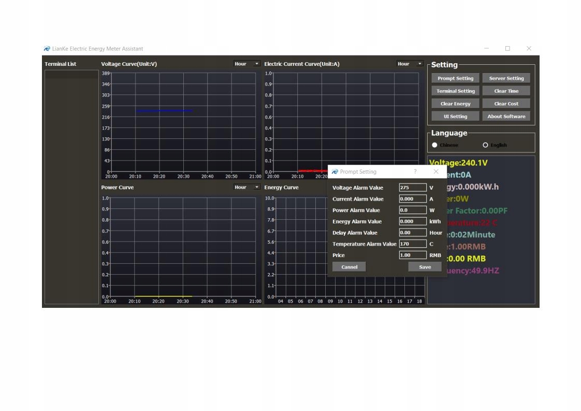
Task: Select the English language radio button
Action: pyautogui.click(x=485, y=145)
